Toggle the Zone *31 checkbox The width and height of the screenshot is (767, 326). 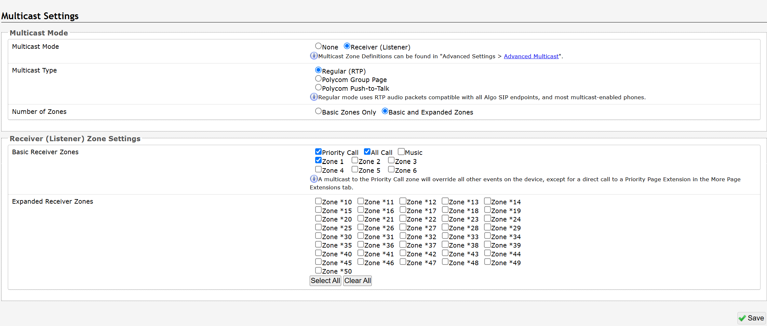tap(361, 236)
